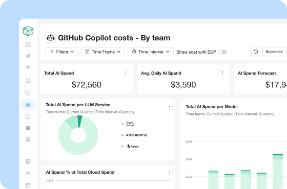Click the Total AI Spend per LLM Service title

click(78, 105)
